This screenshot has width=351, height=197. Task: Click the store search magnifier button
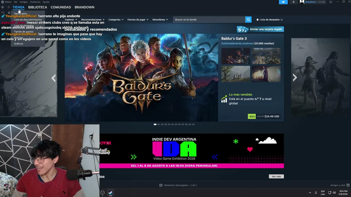(248, 19)
